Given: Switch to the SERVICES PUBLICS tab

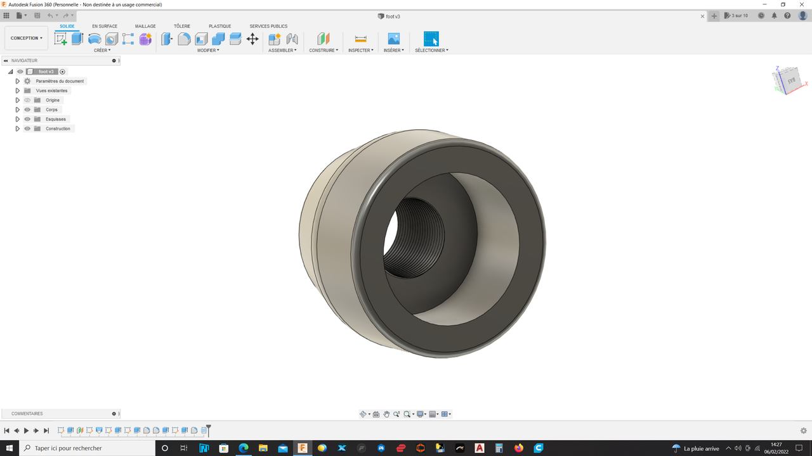Looking at the screenshot, I should [x=268, y=27].
